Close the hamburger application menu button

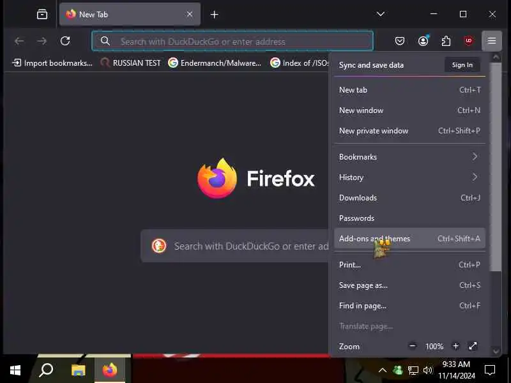(x=492, y=41)
